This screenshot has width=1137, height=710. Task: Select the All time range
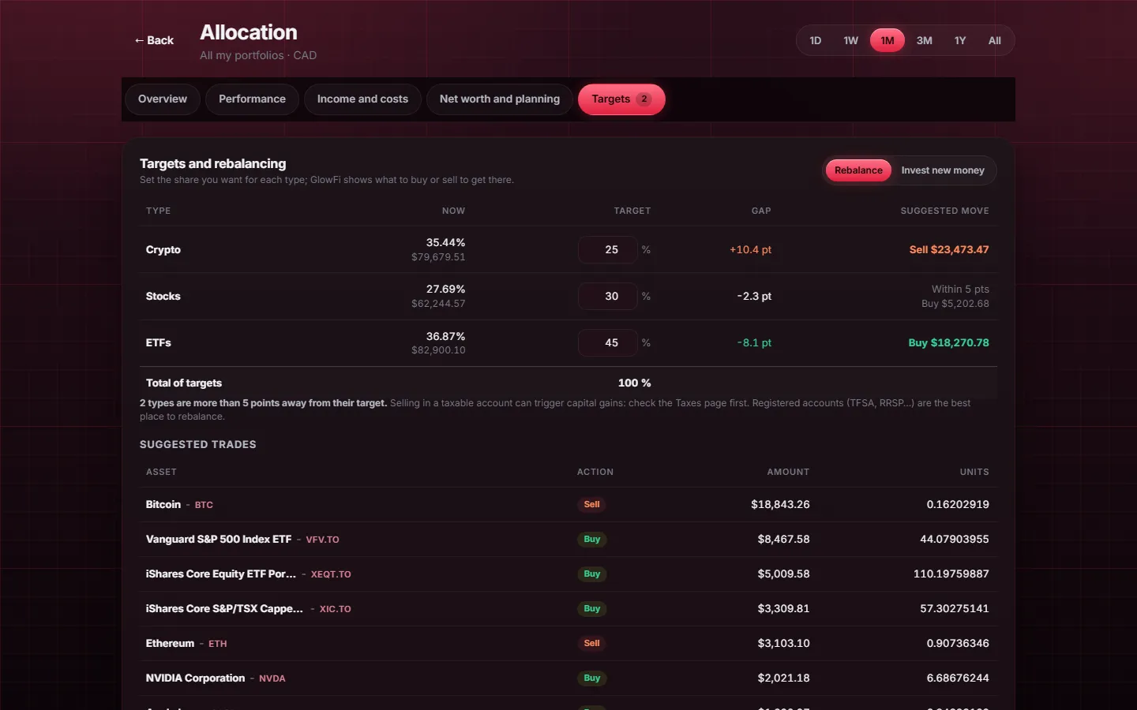pyautogui.click(x=995, y=40)
